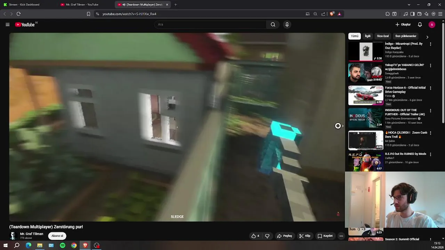445x250 pixels.
Task: Click the Abone ol subscribe button
Action: pos(57,236)
